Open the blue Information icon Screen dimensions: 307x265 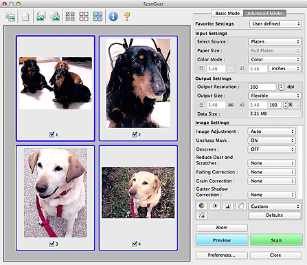[113, 17]
